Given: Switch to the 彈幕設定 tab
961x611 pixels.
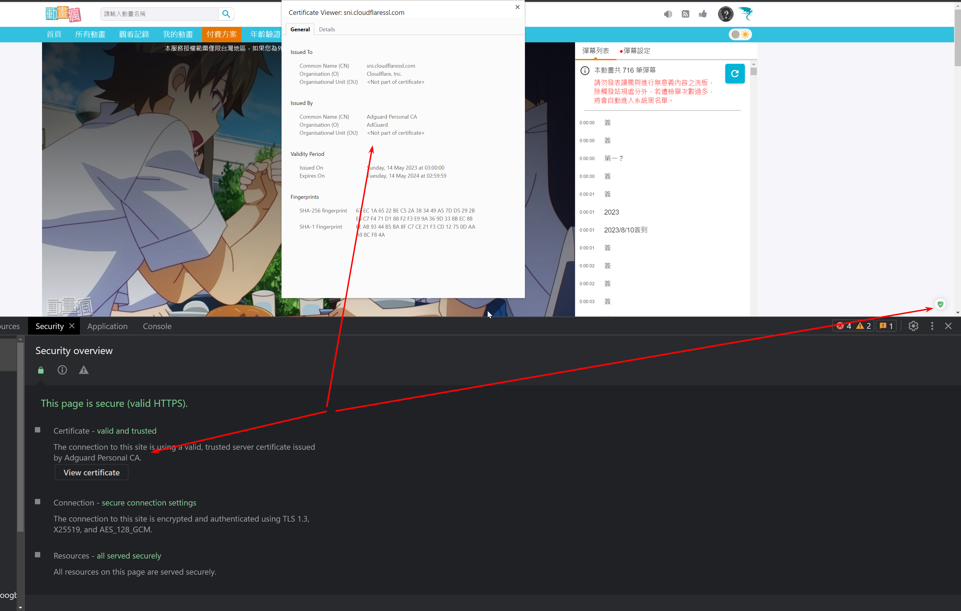Looking at the screenshot, I should pyautogui.click(x=637, y=51).
